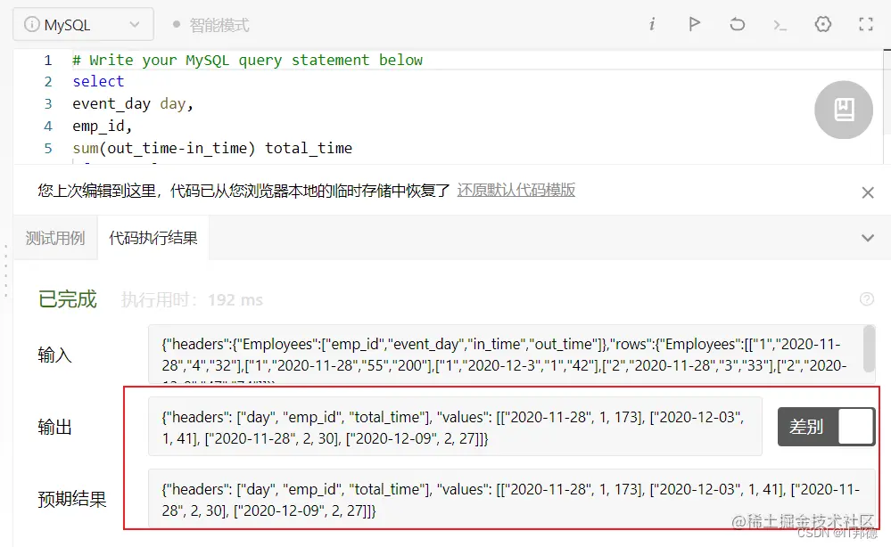Image resolution: width=891 pixels, height=547 pixels.
Task: Open the terminal console icon
Action: [x=780, y=24]
